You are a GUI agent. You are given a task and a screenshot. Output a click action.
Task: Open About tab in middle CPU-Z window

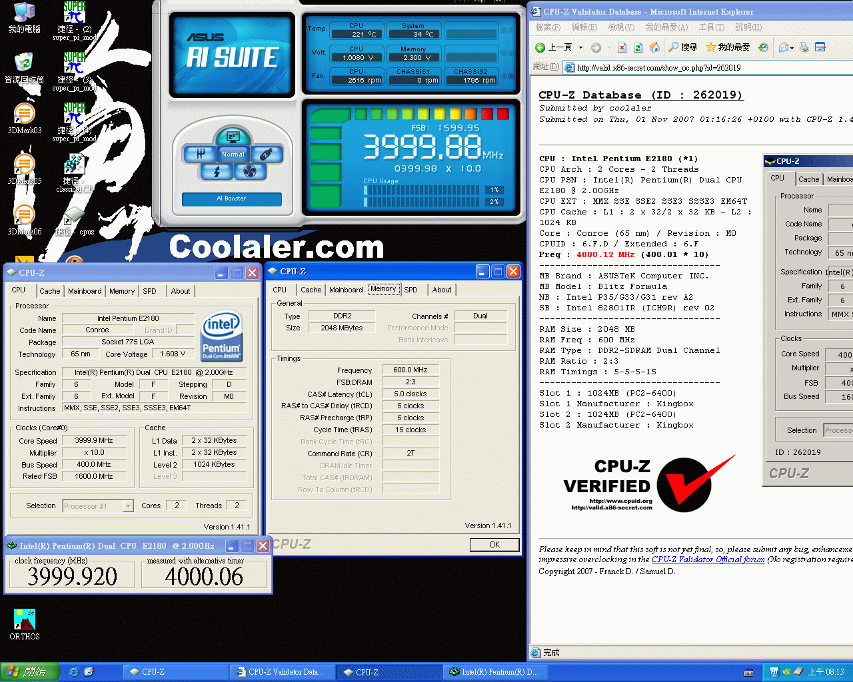441,290
